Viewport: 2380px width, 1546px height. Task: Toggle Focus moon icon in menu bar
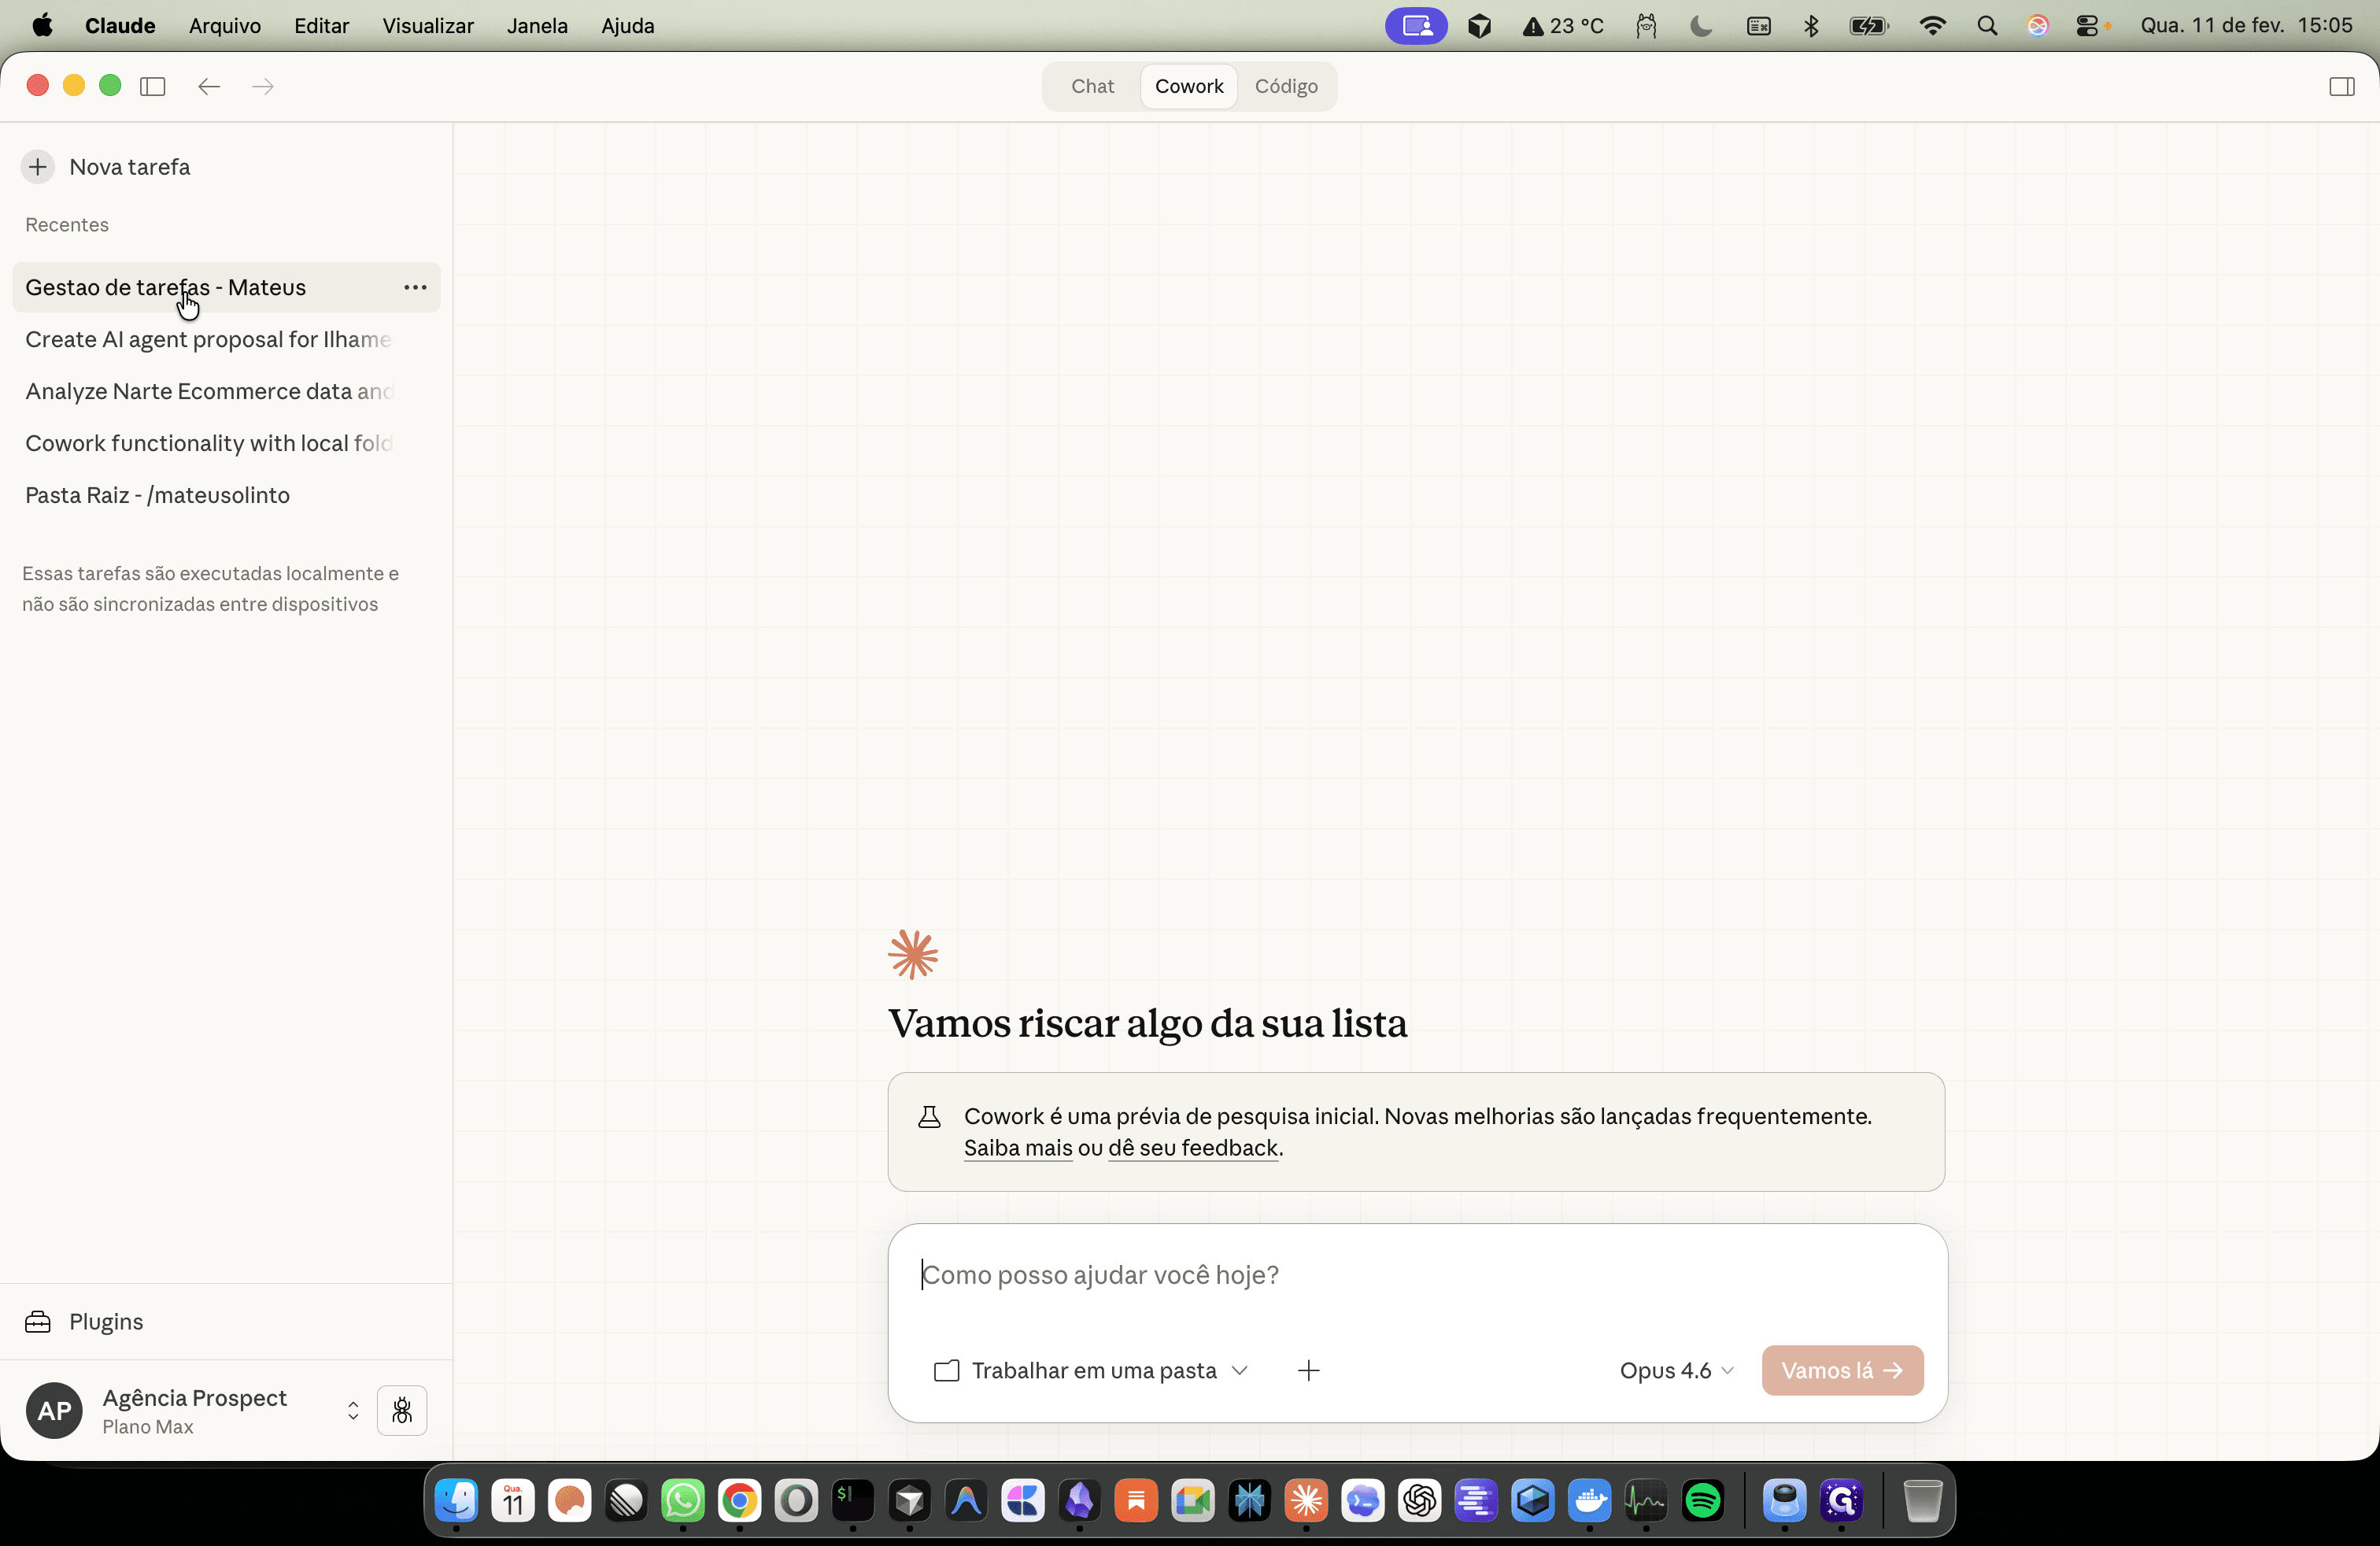tap(1700, 26)
